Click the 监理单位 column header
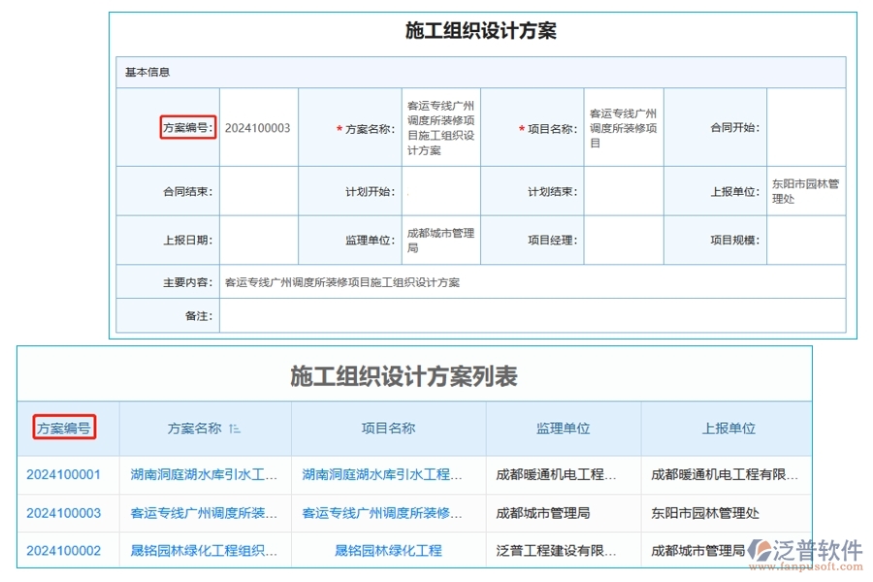Screen dimensions: 873x582 (x=566, y=428)
